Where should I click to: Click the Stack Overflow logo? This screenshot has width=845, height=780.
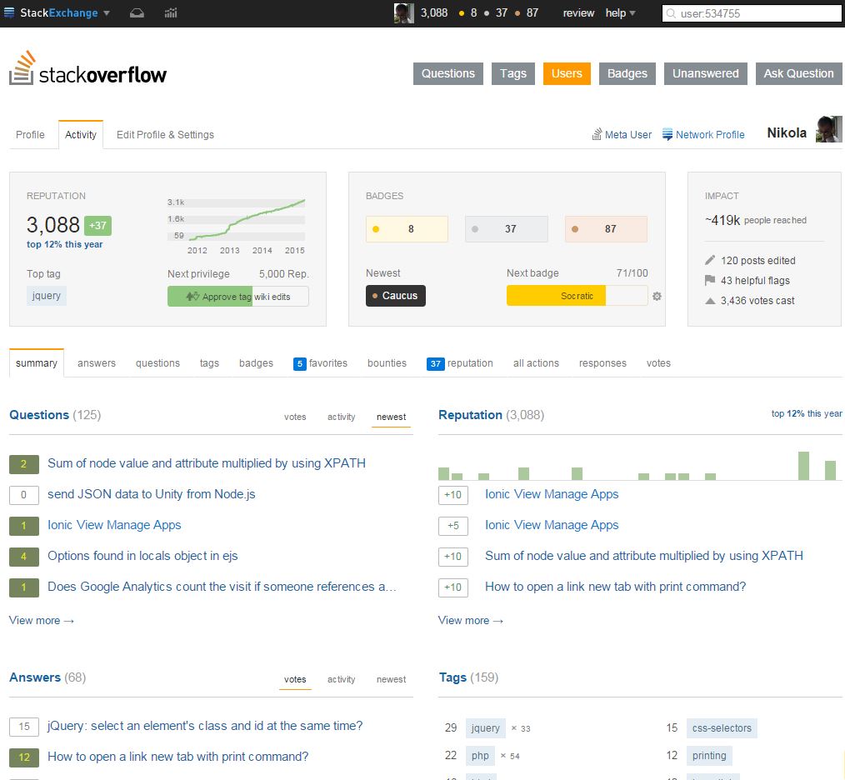(x=87, y=69)
